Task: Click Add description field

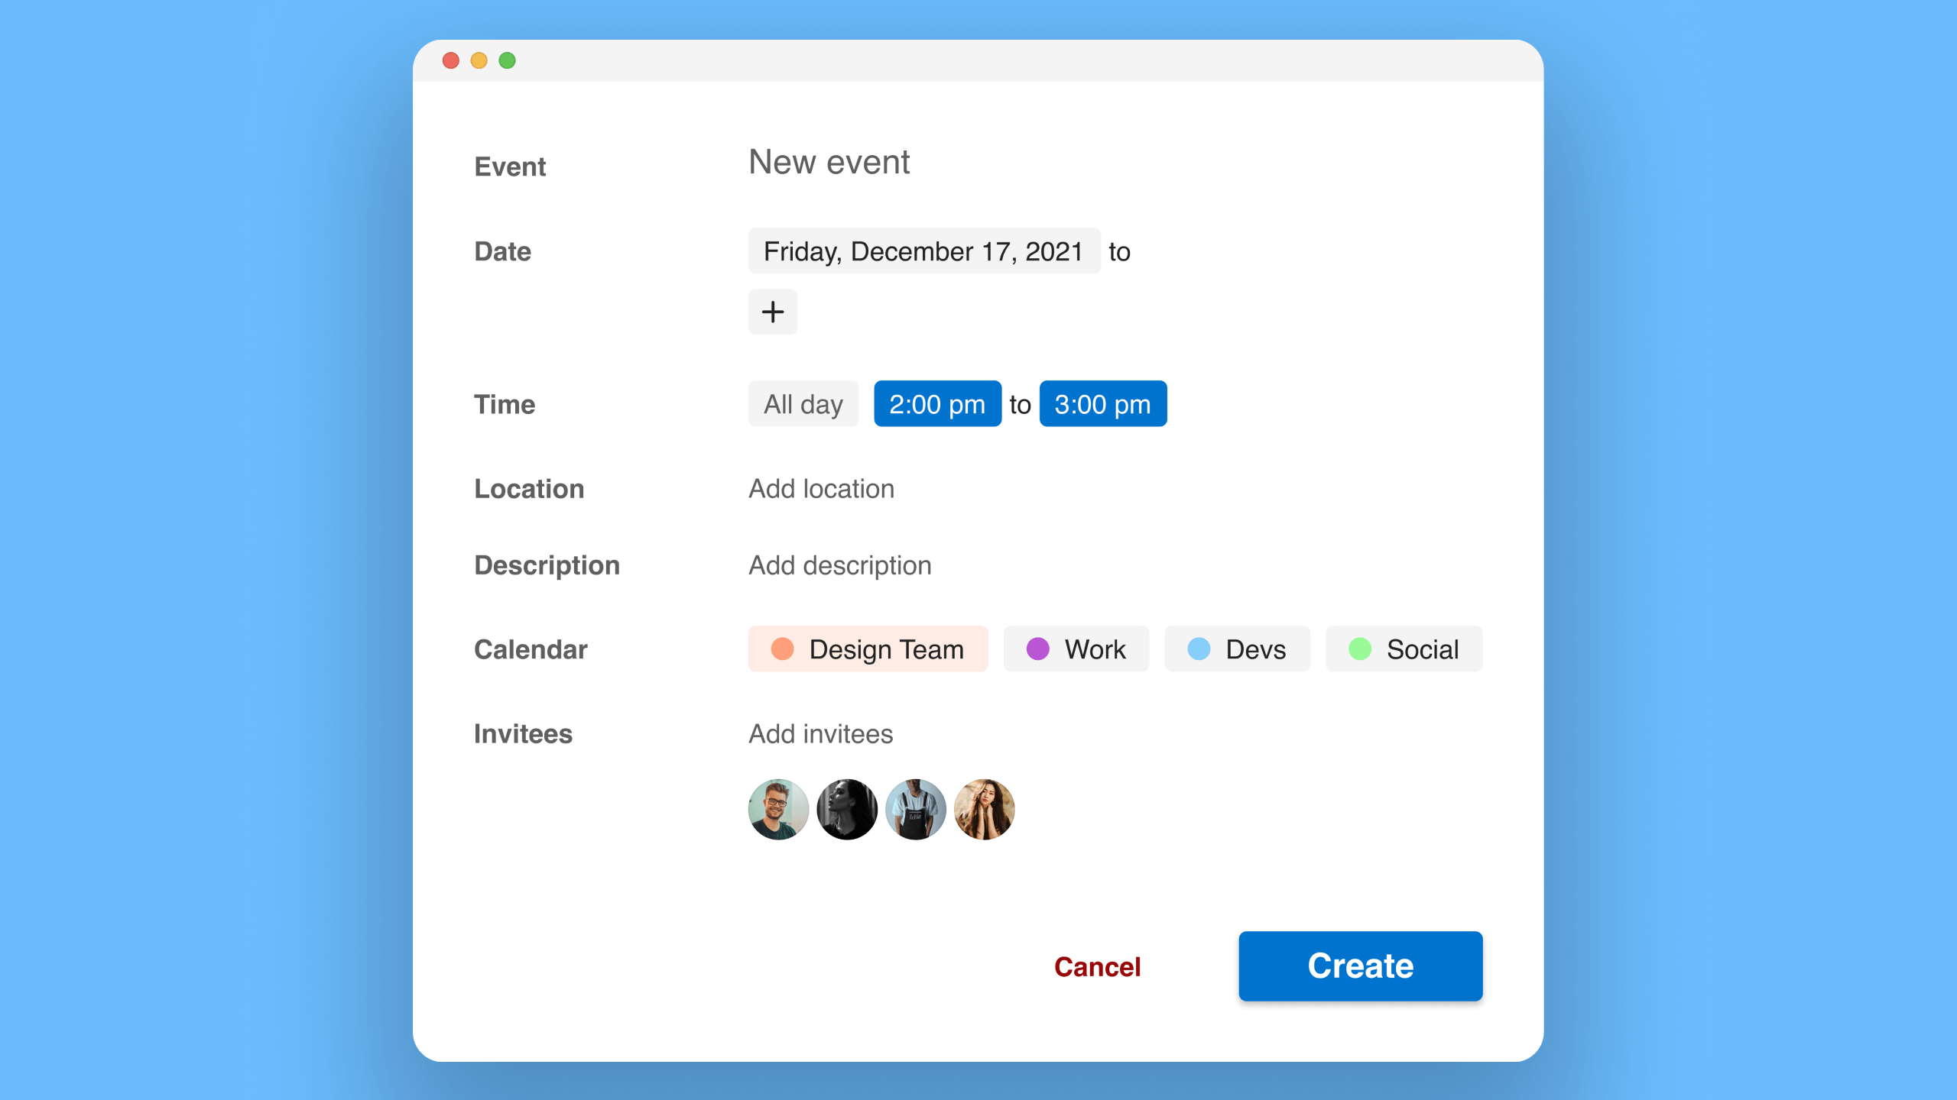Action: coord(840,564)
